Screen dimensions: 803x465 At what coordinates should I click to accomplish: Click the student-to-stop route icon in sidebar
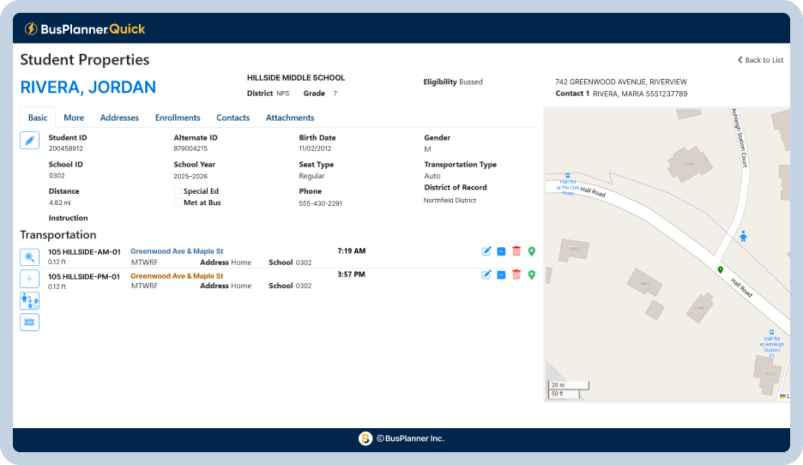coord(29,300)
